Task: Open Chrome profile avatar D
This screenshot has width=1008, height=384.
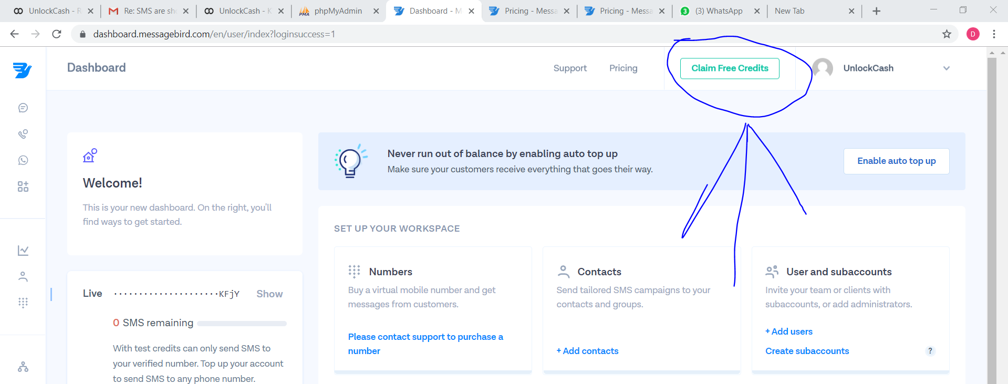Action: [973, 34]
